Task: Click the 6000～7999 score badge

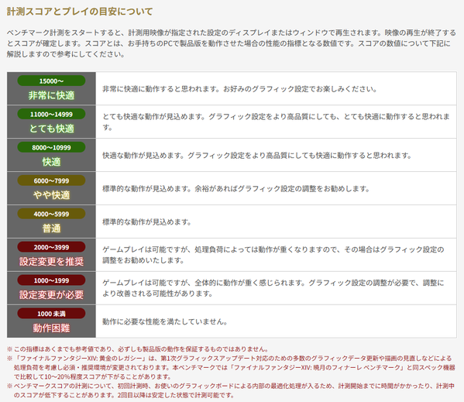Action: point(51,180)
